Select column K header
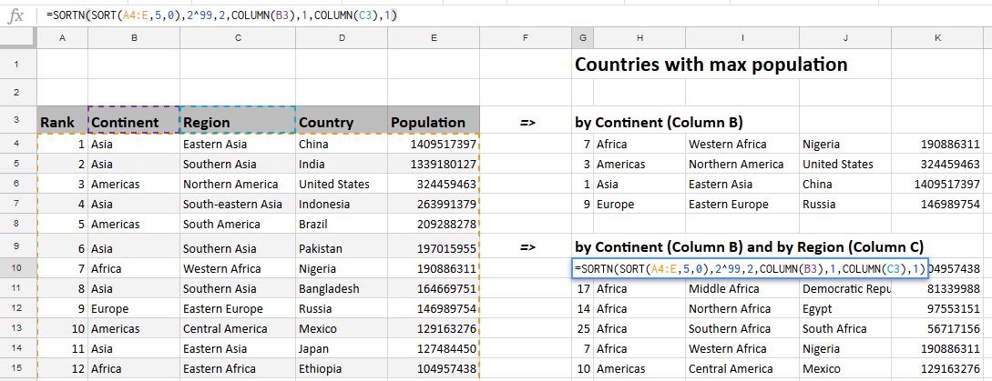The width and height of the screenshot is (992, 381). 937,38
